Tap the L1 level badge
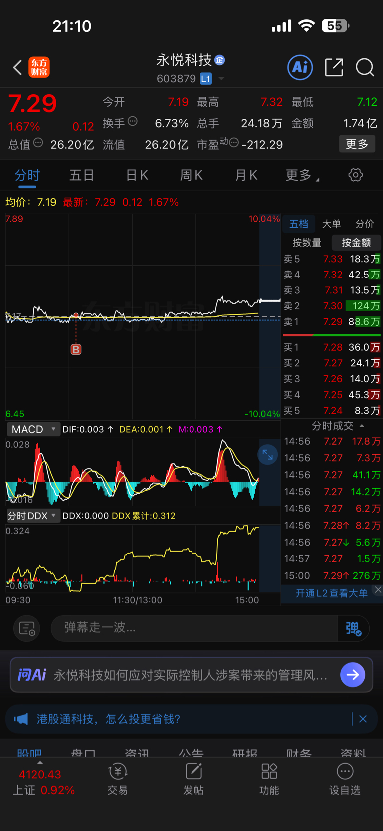The width and height of the screenshot is (383, 831). pos(206,79)
